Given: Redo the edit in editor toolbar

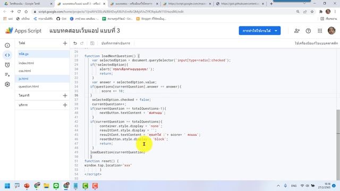Looking at the screenshot, I should [x=82, y=43].
